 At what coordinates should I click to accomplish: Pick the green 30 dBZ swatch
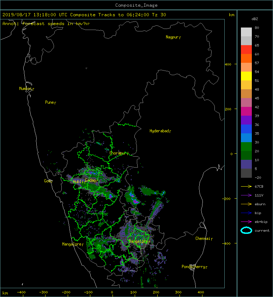click(246, 146)
